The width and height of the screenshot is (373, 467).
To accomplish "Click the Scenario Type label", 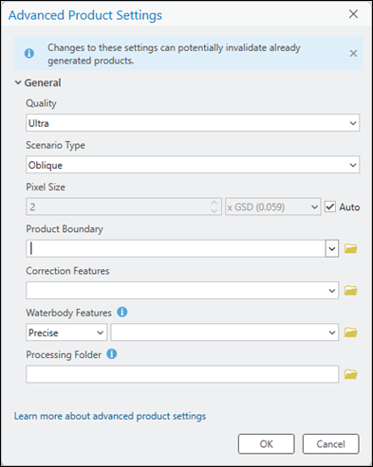I will 55,145.
